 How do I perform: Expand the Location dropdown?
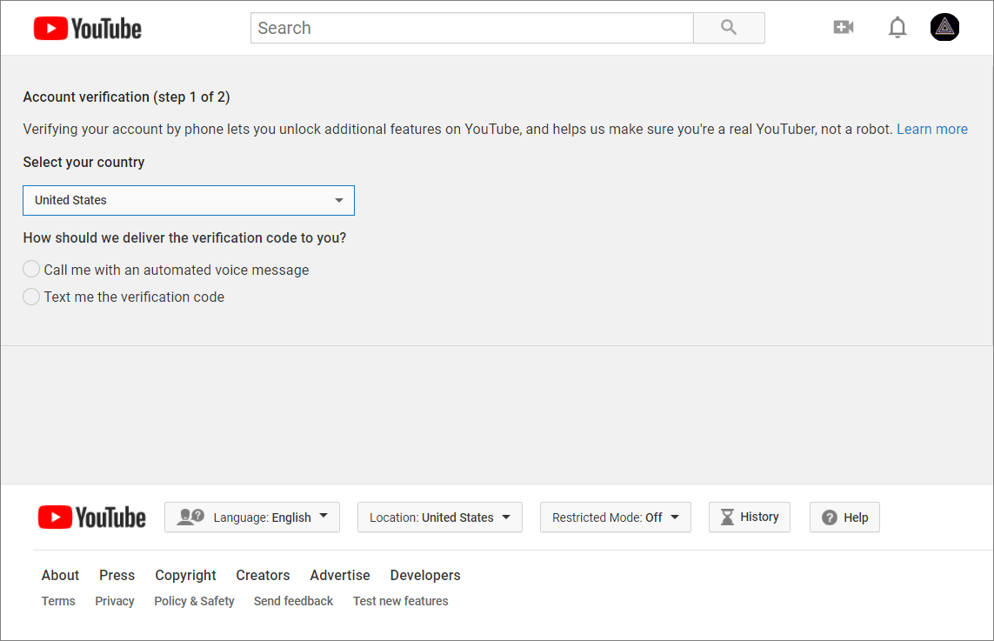click(439, 517)
